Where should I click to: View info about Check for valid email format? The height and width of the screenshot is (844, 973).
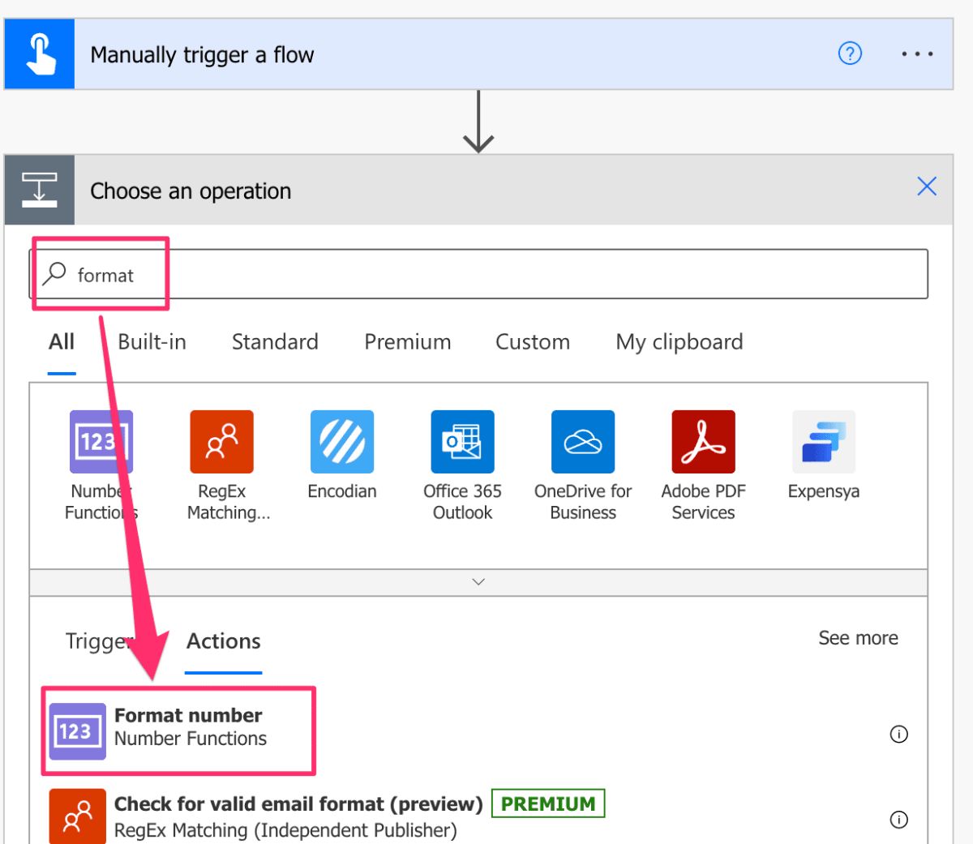898,820
